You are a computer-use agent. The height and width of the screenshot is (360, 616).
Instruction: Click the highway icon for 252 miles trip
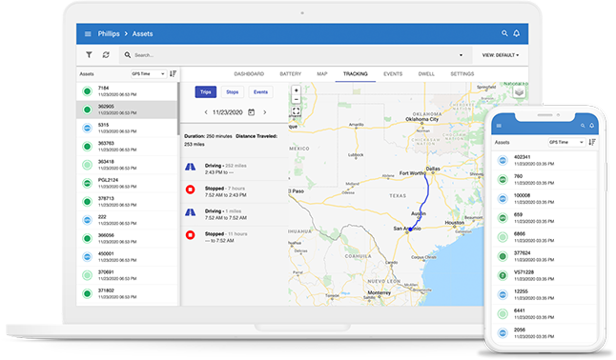pyautogui.click(x=190, y=167)
